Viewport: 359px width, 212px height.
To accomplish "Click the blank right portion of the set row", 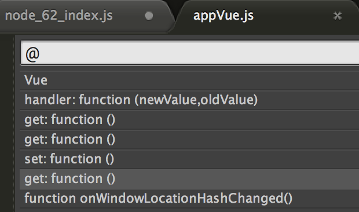I will click(236, 159).
